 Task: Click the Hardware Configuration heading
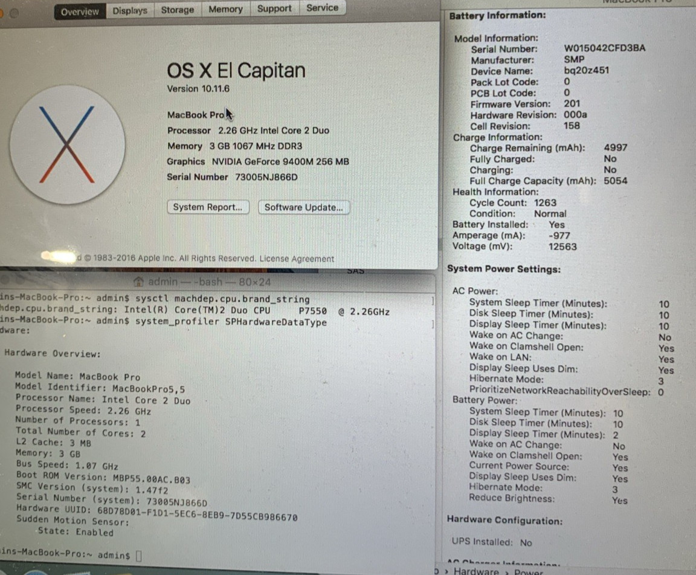(x=504, y=521)
